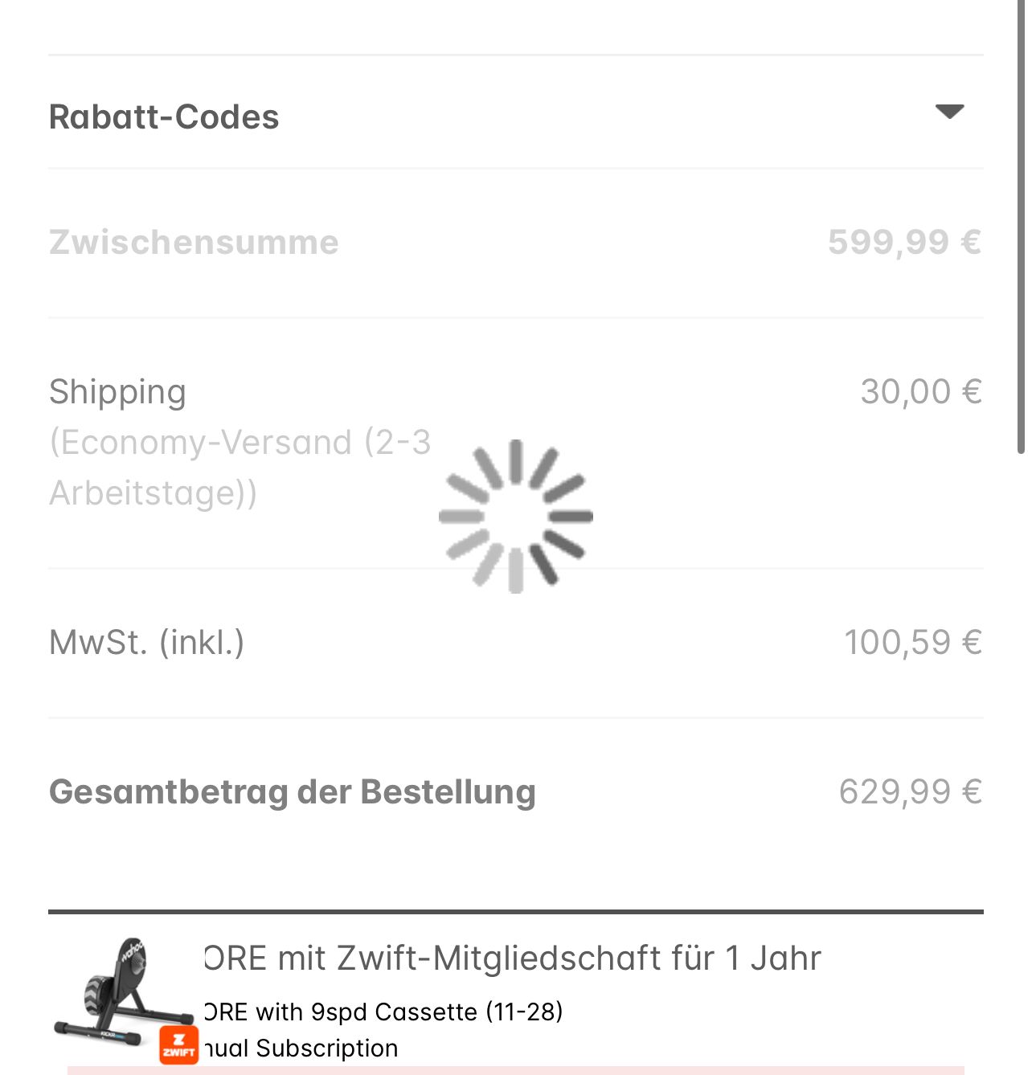Select the Economy-Versand shipping description
Screen dimensions: 1032x1075
240,467
